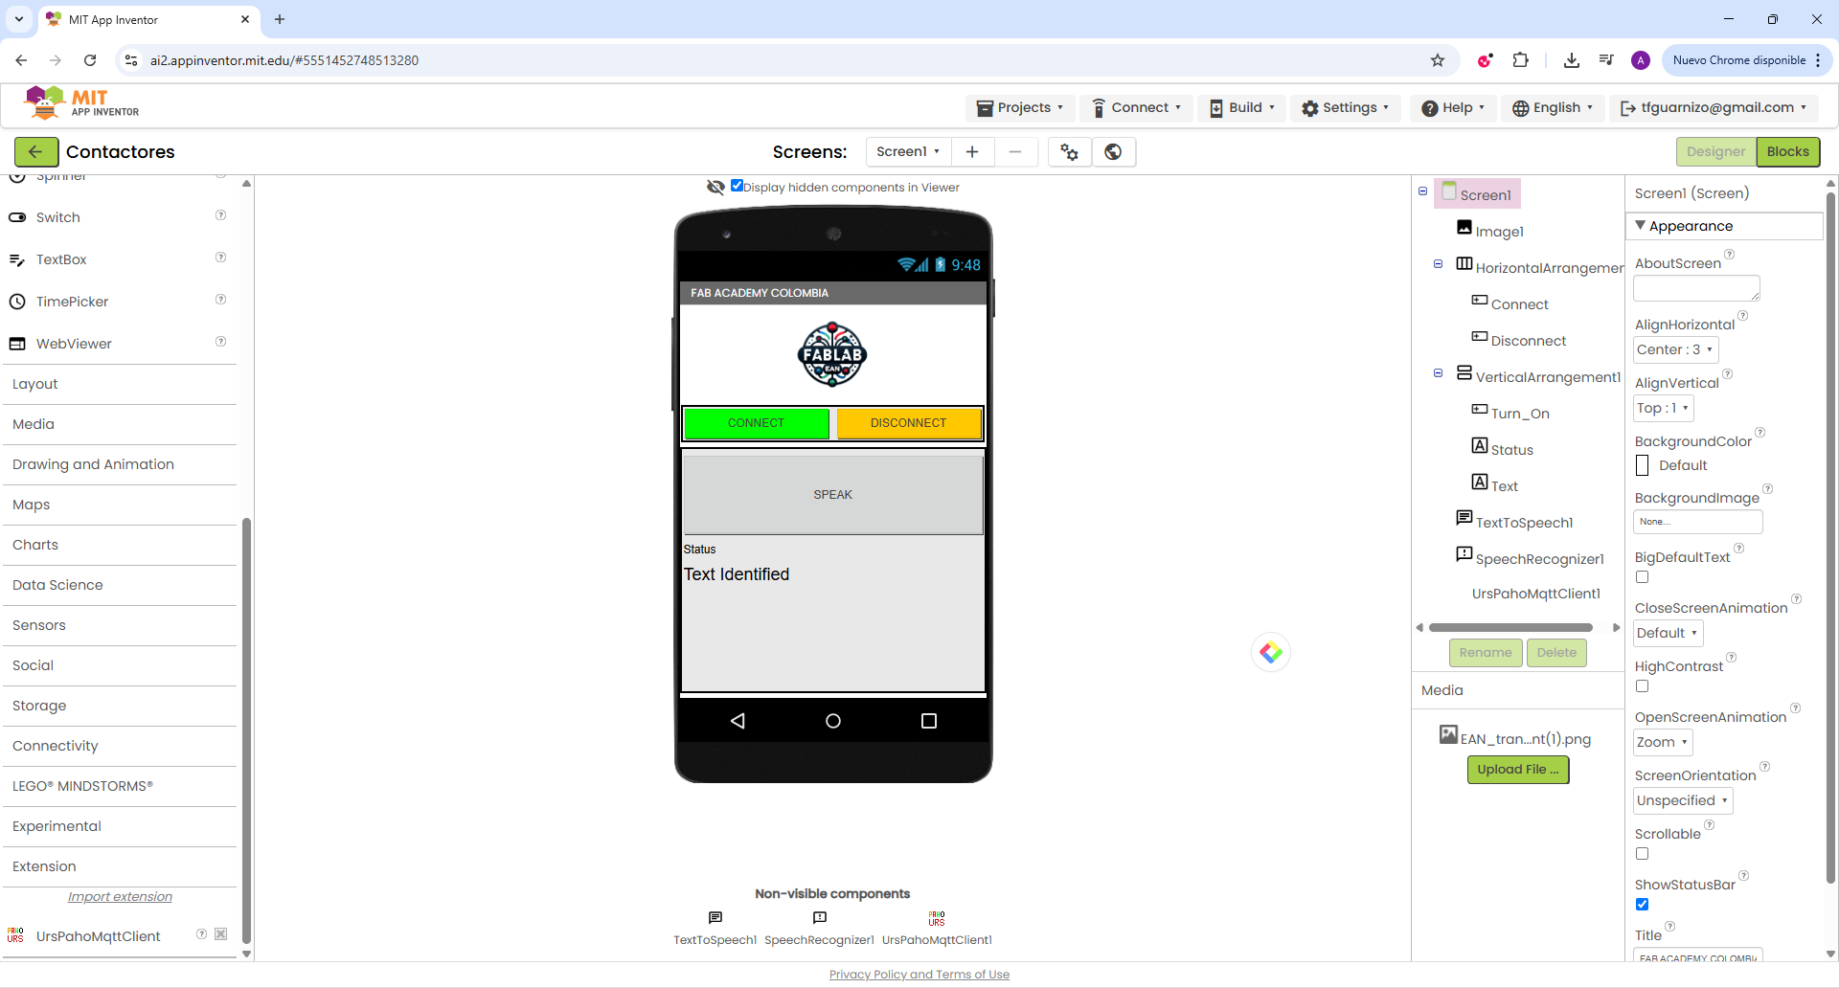The image size is (1839, 988).
Task: Open help for Switch component
Action: click(x=220, y=215)
